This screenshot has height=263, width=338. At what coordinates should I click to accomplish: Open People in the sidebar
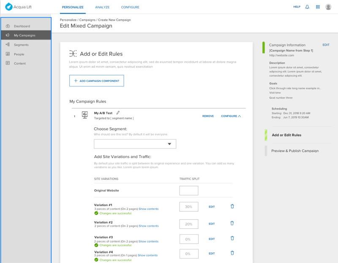[x=26, y=54]
